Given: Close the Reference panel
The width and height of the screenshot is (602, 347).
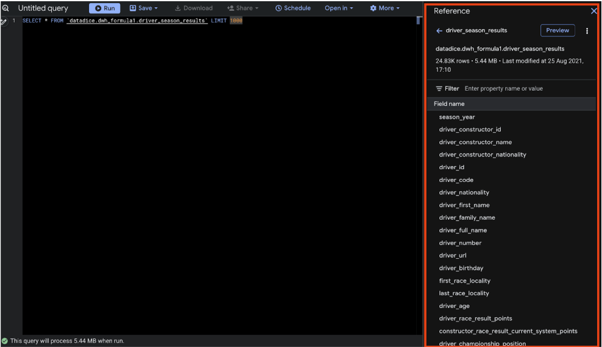Looking at the screenshot, I should coord(594,11).
